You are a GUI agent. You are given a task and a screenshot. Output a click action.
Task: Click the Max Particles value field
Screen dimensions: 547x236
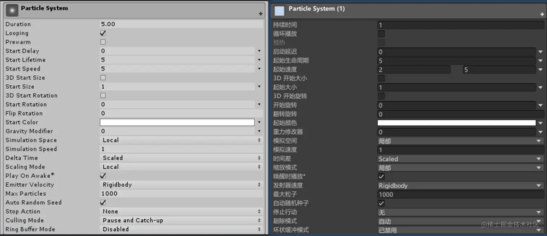[181, 194]
